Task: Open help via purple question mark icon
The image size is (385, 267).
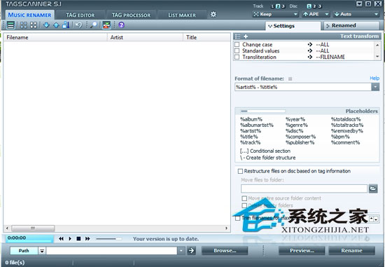Action: [122, 25]
